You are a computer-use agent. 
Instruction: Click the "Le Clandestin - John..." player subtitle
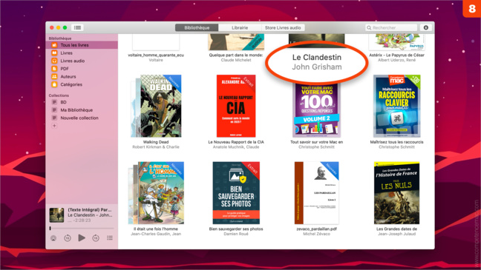tap(90, 215)
